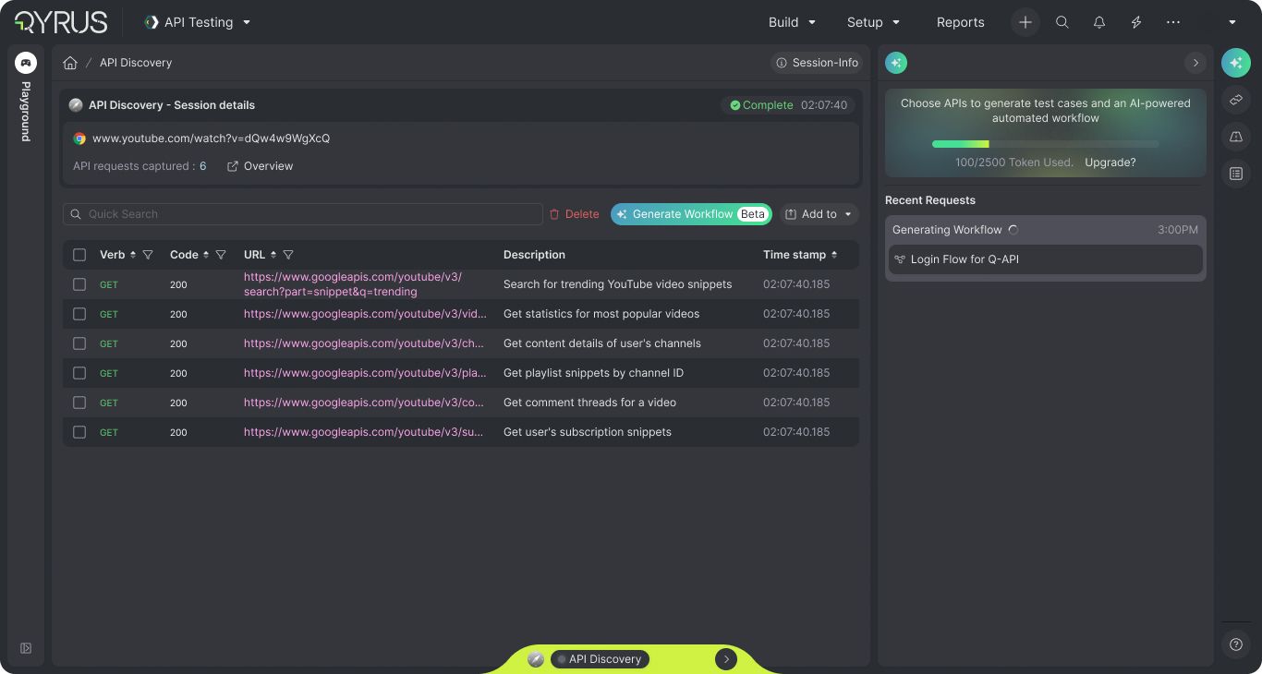Open the user account dropdown arrow at top right
The image size is (1262, 674).
click(x=1232, y=22)
